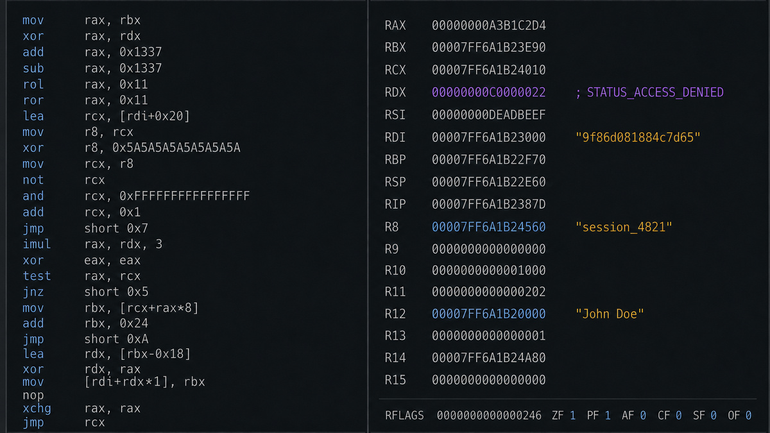This screenshot has width=770, height=433.
Task: Select the RDI value 00007FF6A1B23000
Action: point(489,137)
